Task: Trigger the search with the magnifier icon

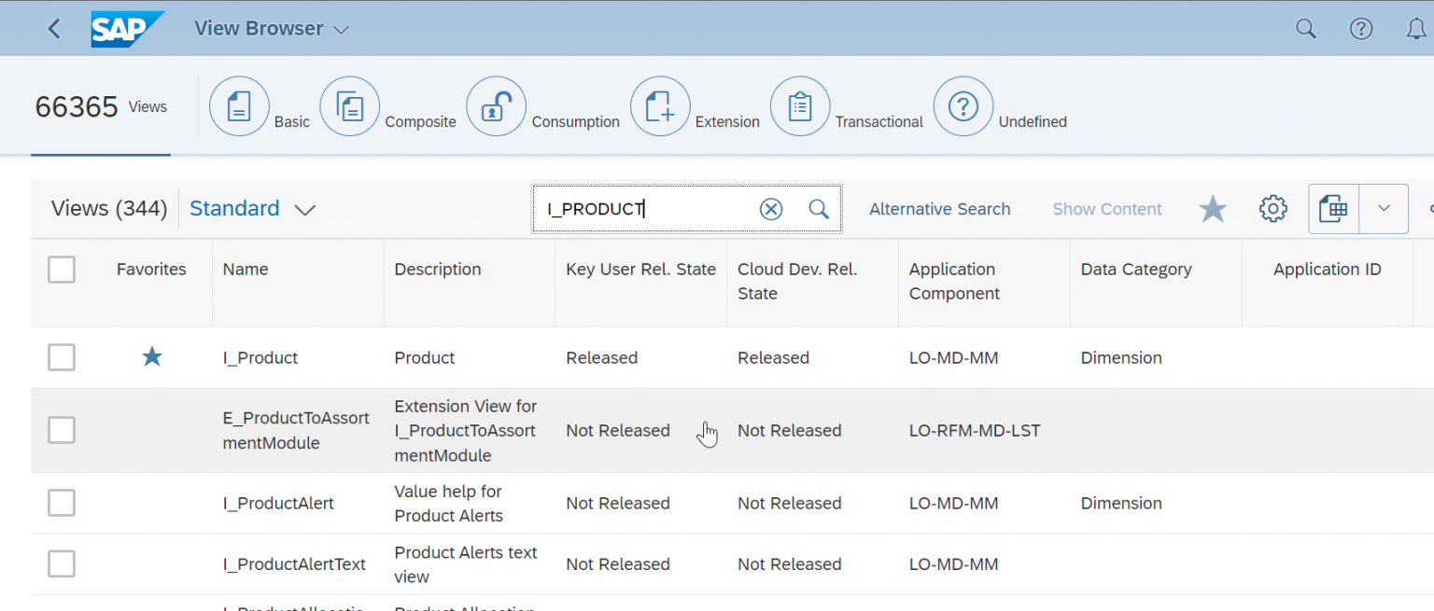Action: click(x=819, y=208)
